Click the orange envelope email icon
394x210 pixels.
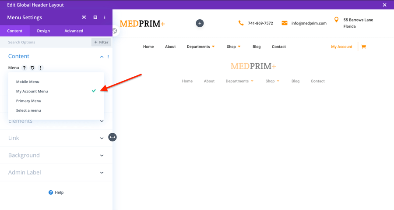285,23
